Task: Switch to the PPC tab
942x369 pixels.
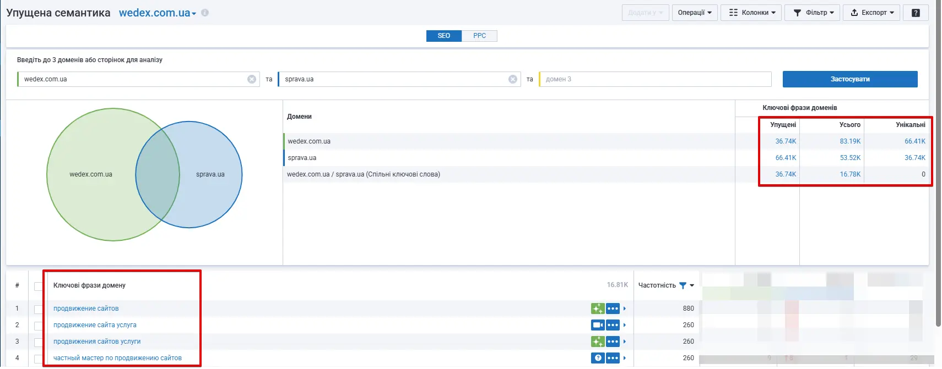Action: [x=479, y=36]
